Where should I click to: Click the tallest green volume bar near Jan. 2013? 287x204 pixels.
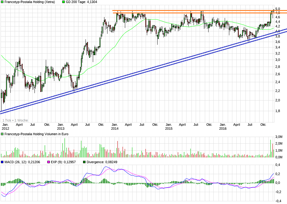(65, 148)
